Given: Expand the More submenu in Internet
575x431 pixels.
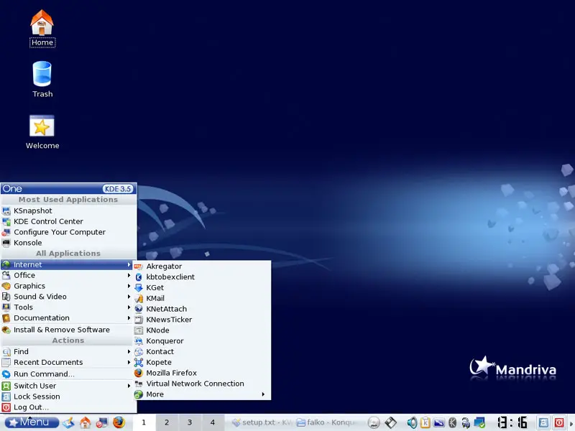Looking at the screenshot, I should pos(202,394).
